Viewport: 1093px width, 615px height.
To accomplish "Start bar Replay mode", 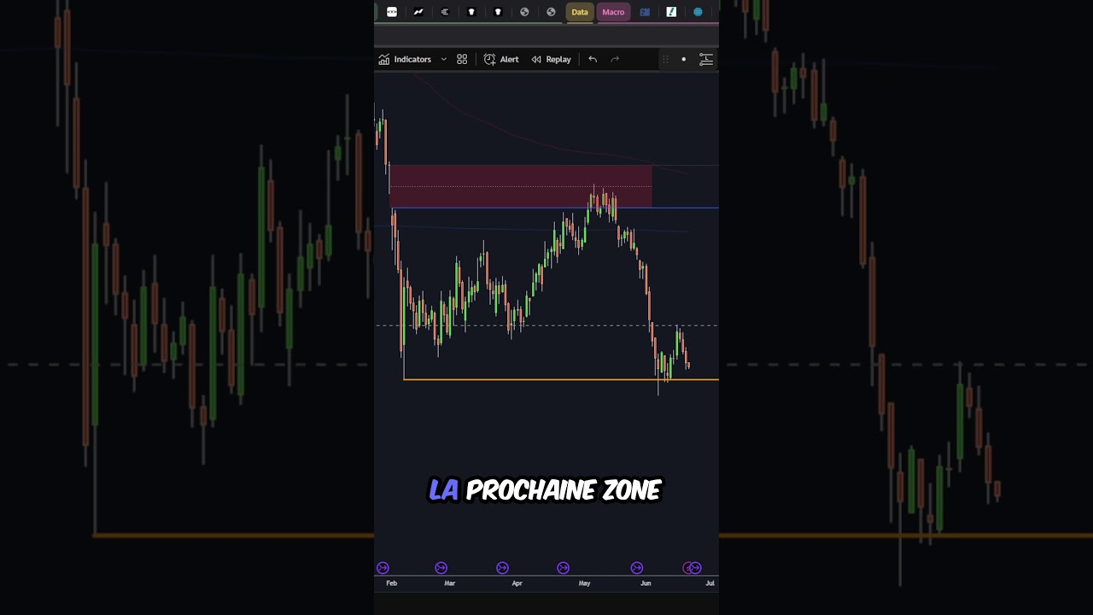I will tap(551, 59).
